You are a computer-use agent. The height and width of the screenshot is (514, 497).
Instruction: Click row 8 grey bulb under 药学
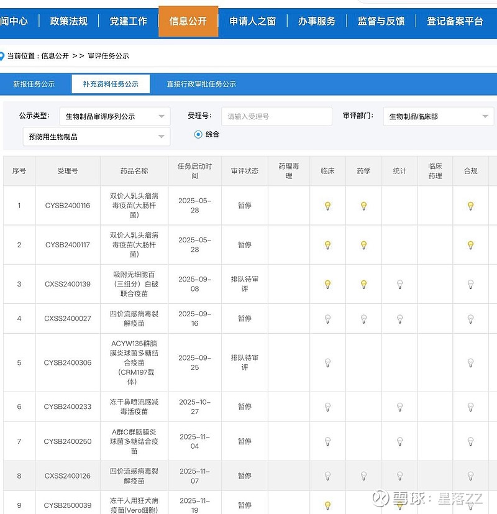(363, 476)
